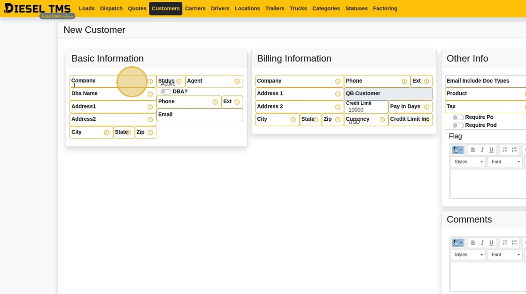Open Styles dropdown in Comments editor

tap(468, 255)
